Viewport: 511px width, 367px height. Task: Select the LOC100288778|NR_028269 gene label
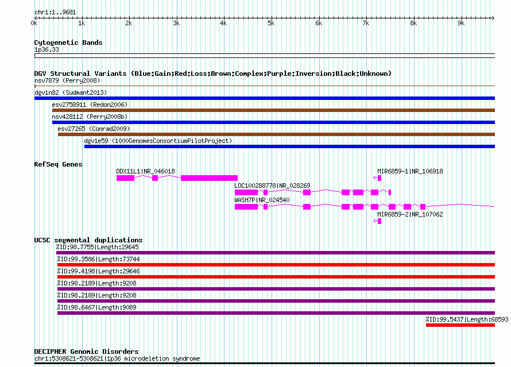(x=272, y=186)
